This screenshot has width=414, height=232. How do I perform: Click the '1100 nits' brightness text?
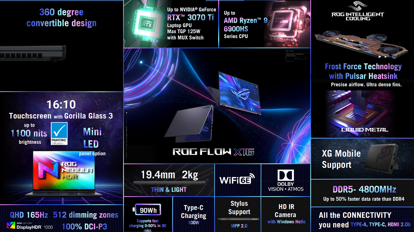[x=29, y=133]
